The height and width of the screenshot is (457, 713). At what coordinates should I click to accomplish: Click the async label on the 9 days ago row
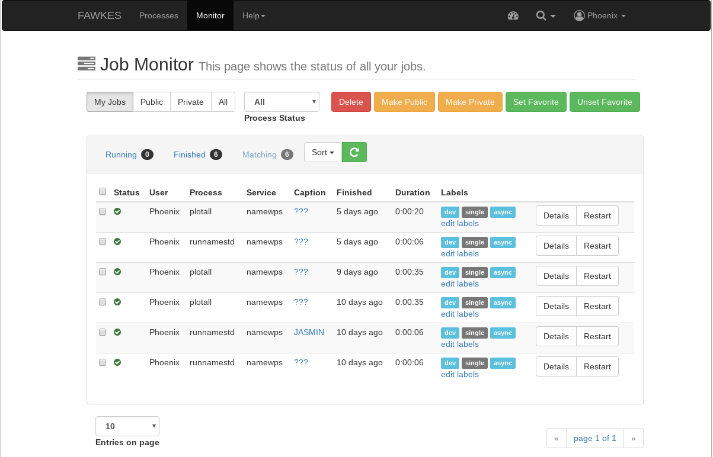503,272
